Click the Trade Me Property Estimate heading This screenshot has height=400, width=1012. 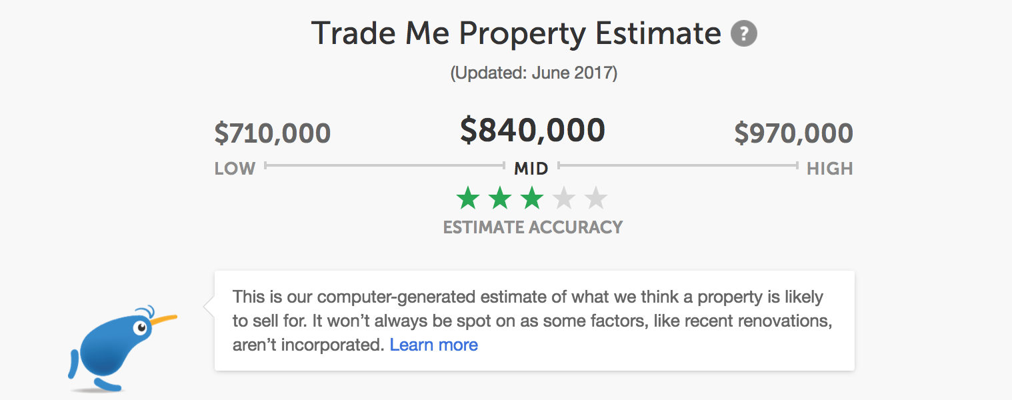click(516, 33)
